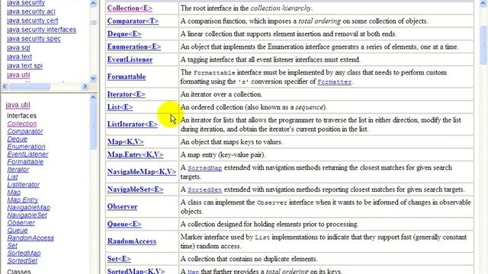The width and height of the screenshot is (488, 274).
Task: Open the java.security.acl package link
Action: 30,11
